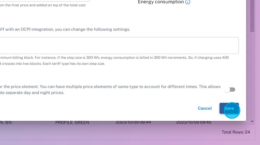Click the Energy consumption label
260x145 pixels.
click(161, 2)
